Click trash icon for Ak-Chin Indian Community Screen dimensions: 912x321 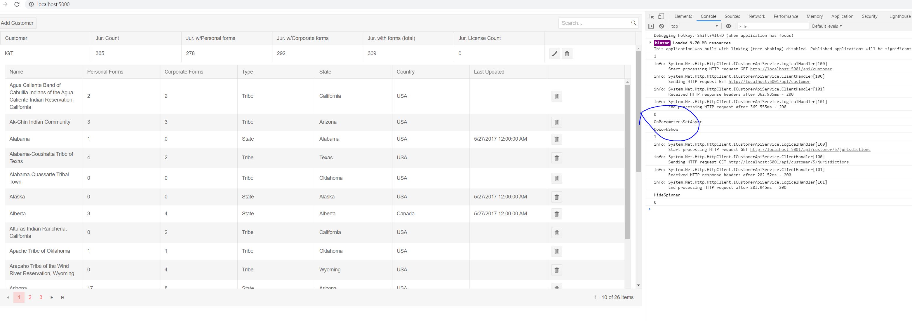tap(556, 122)
